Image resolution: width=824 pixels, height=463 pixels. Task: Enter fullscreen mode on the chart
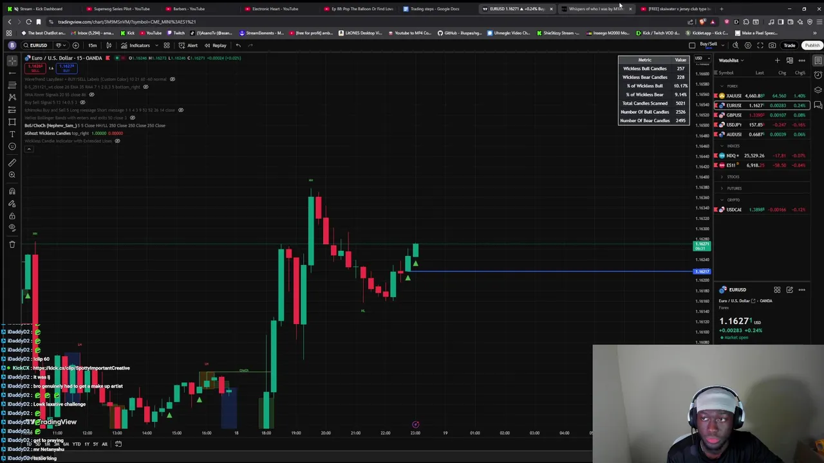click(x=760, y=45)
